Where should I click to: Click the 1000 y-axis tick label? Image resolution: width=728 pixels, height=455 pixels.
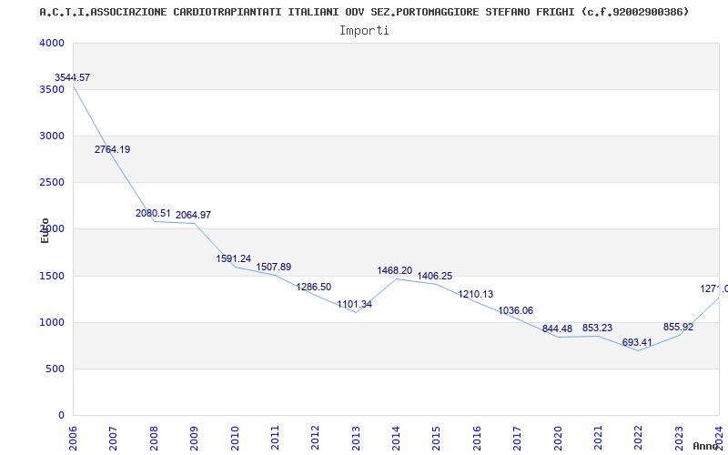[52, 323]
